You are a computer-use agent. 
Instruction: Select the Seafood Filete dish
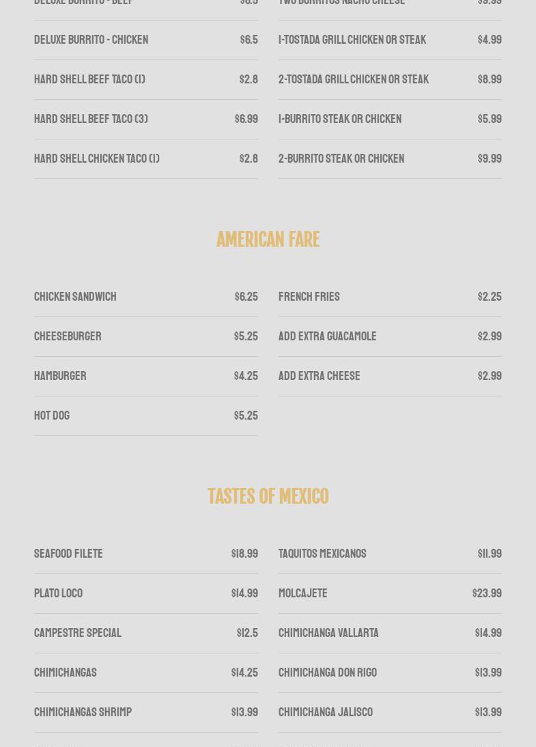[x=68, y=554]
